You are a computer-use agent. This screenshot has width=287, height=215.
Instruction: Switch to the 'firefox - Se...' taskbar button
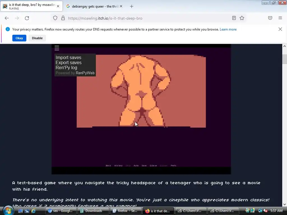click(126, 211)
